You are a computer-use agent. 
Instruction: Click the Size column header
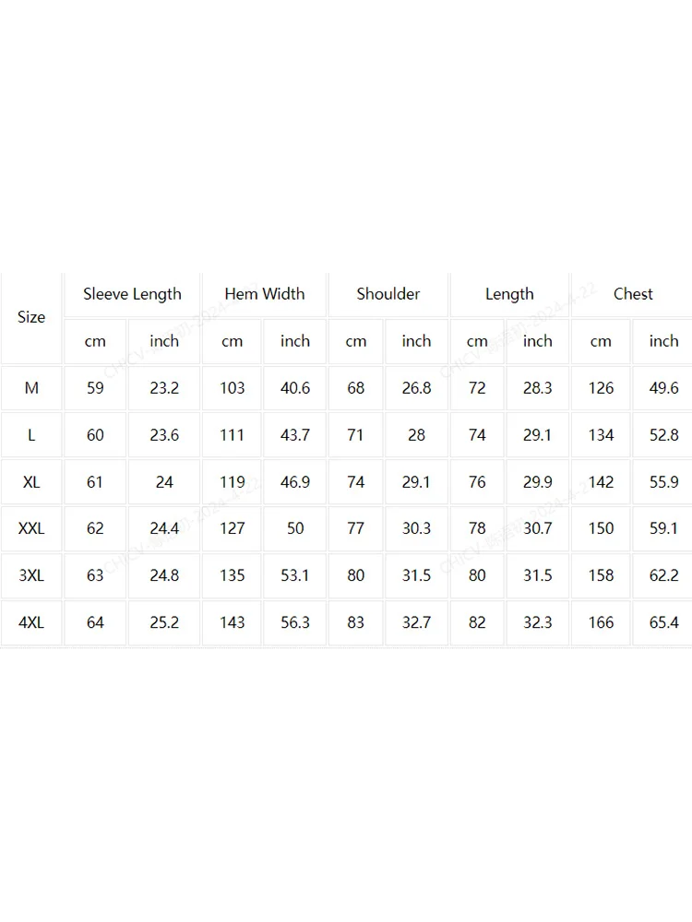click(31, 317)
